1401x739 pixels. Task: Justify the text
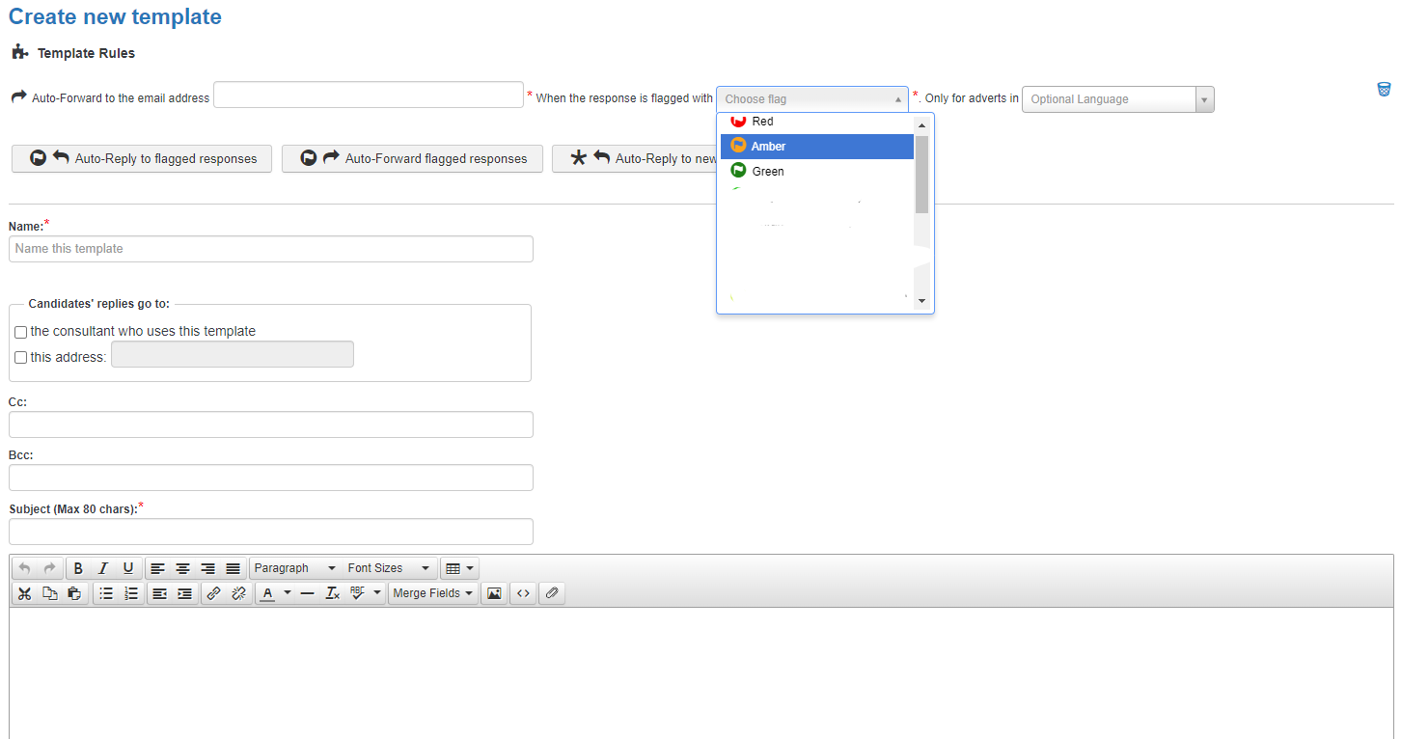(x=233, y=568)
